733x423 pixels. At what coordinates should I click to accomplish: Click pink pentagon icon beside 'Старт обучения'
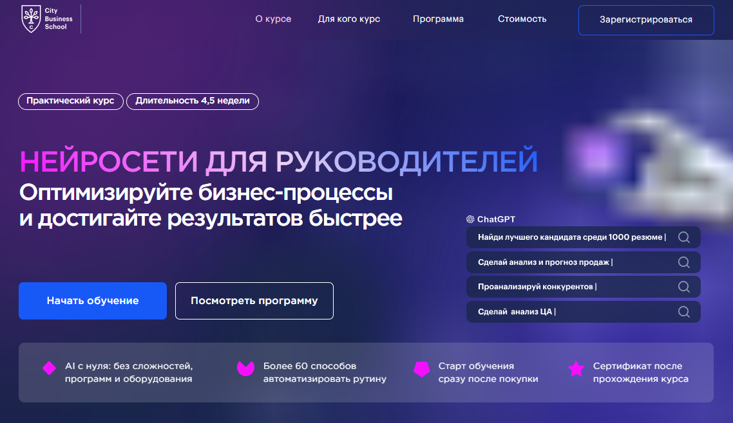422,369
